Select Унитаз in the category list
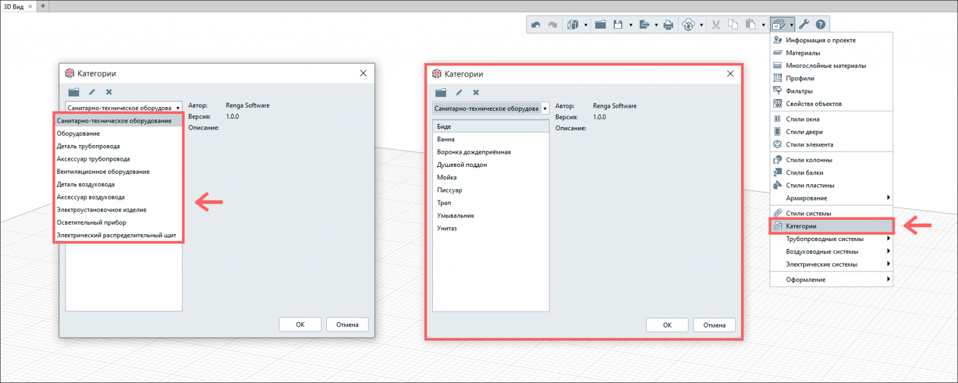The width and height of the screenshot is (958, 383). click(x=447, y=229)
